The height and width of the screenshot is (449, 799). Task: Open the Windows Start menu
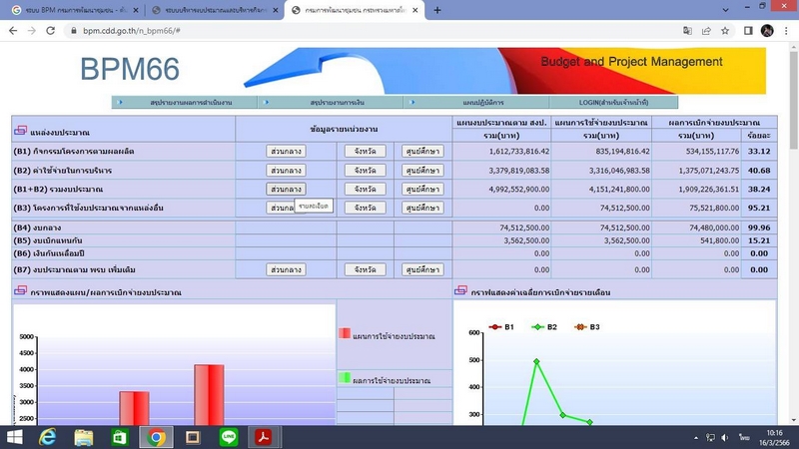pyautogui.click(x=14, y=437)
